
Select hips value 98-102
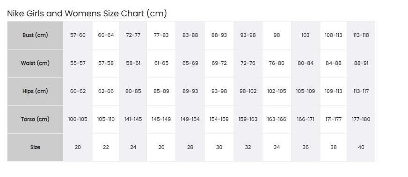tap(248, 91)
